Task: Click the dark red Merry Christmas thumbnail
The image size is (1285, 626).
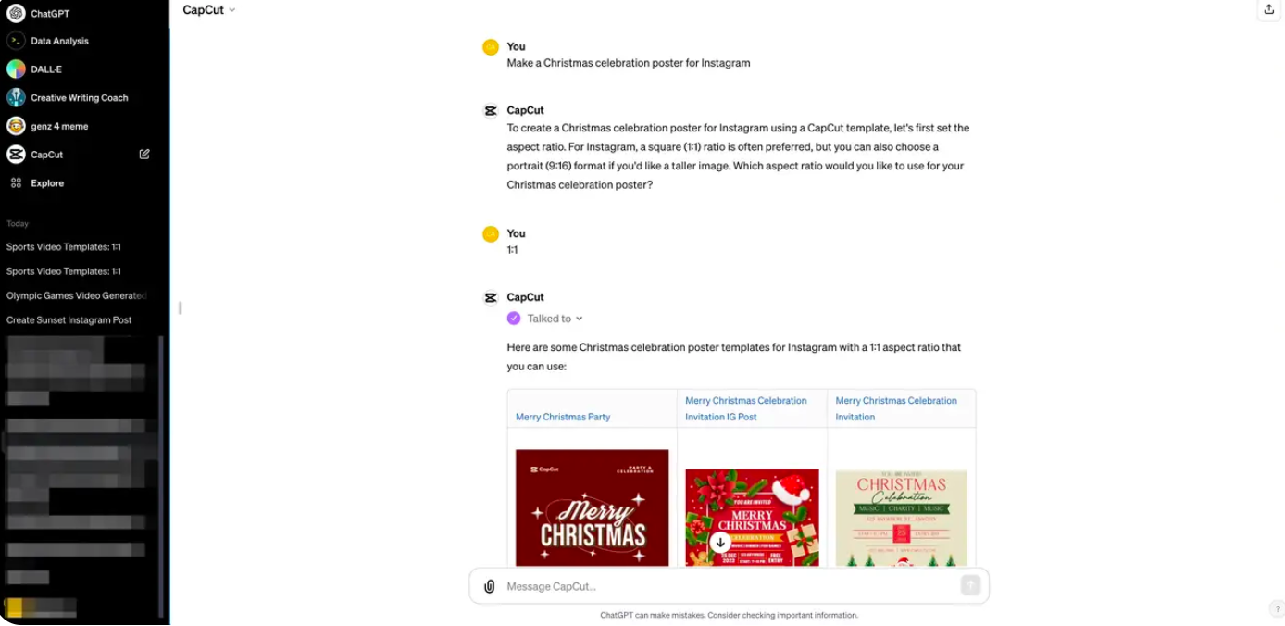Action: click(x=592, y=507)
